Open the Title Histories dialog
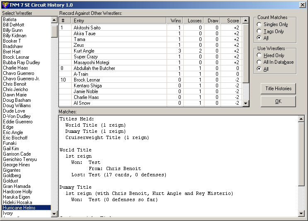Screen dimensions: 308x221 click(278, 89)
